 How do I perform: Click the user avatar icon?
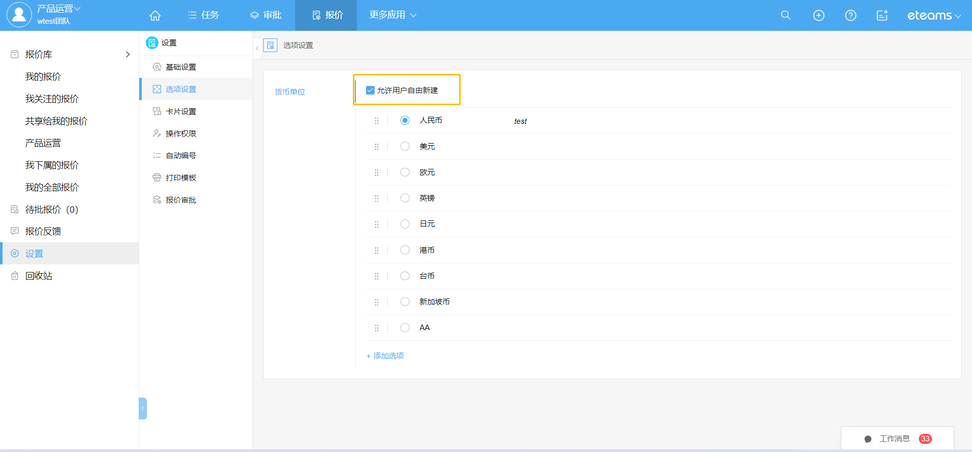point(19,15)
